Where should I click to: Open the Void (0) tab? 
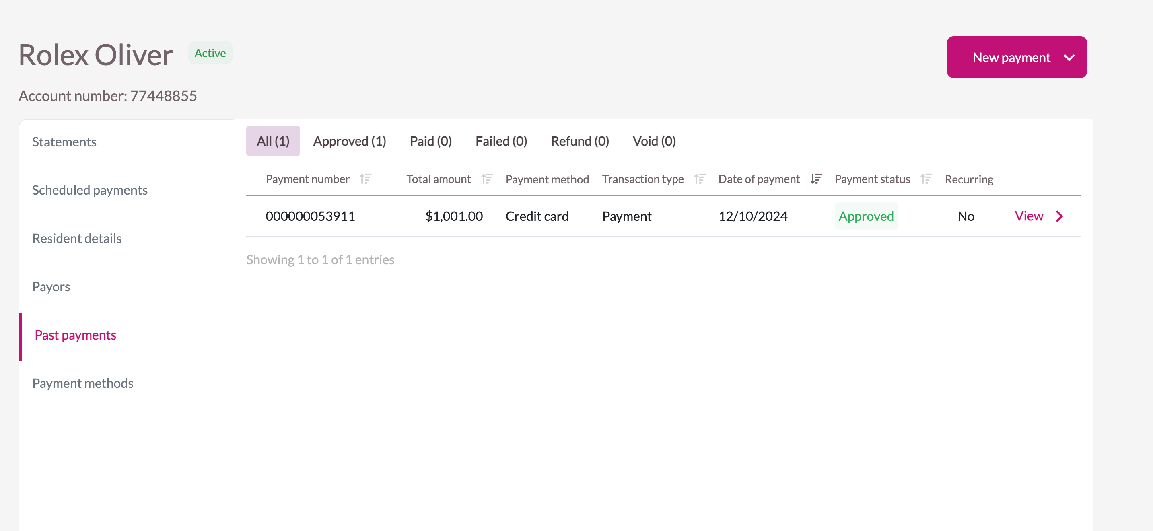coord(654,141)
